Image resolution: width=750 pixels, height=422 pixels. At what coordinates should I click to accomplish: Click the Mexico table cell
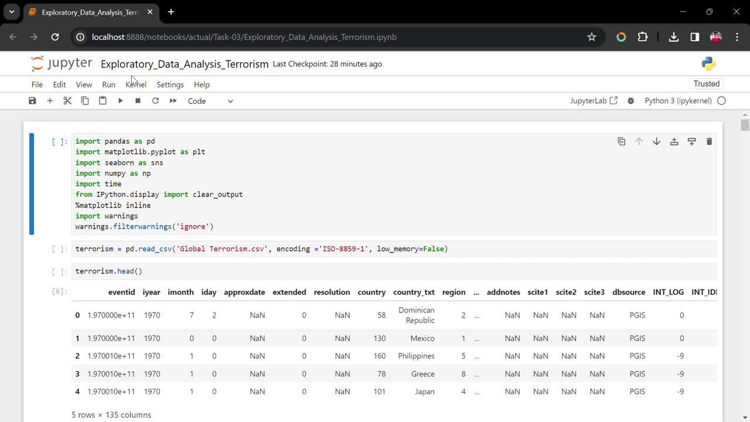422,338
